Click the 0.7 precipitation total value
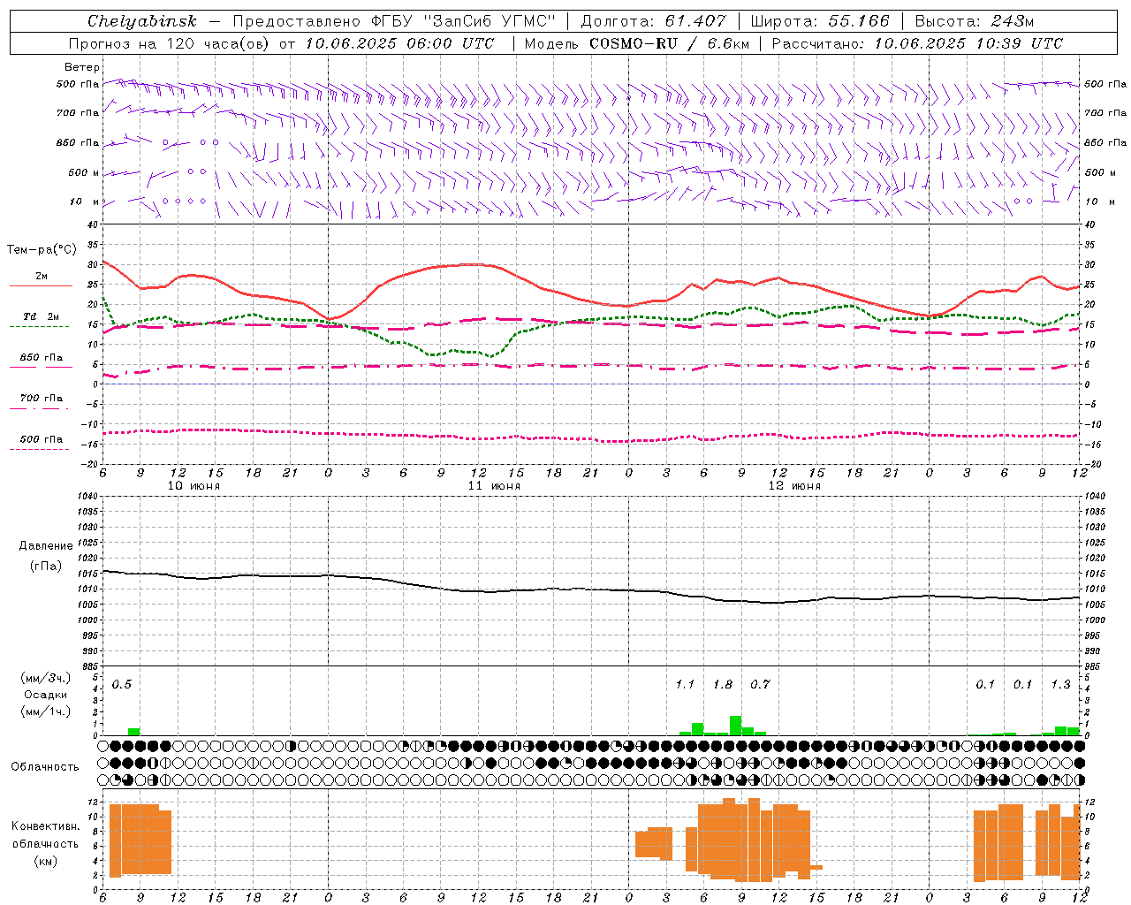The image size is (1131, 905). point(760,685)
